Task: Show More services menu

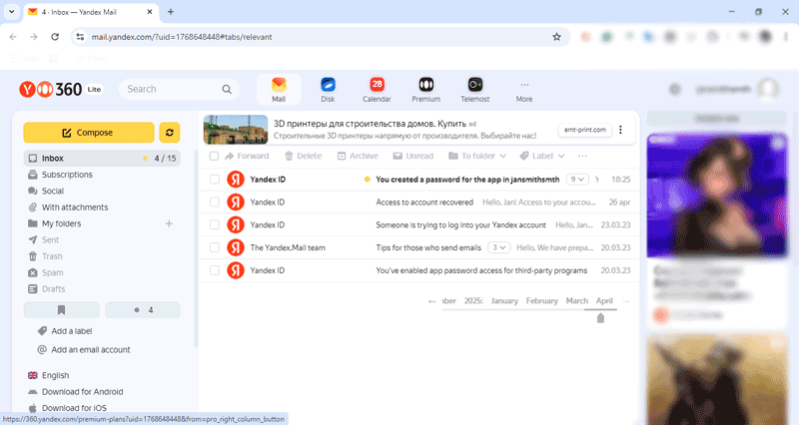Action: 523,92
